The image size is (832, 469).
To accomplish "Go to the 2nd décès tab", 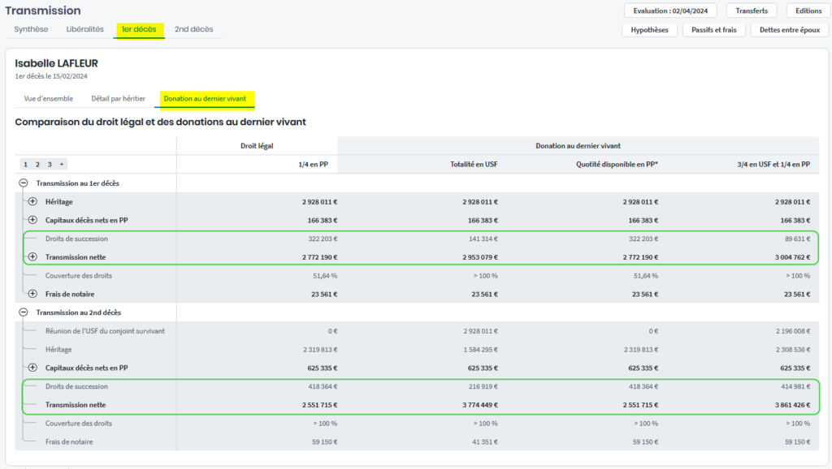I will pyautogui.click(x=193, y=29).
